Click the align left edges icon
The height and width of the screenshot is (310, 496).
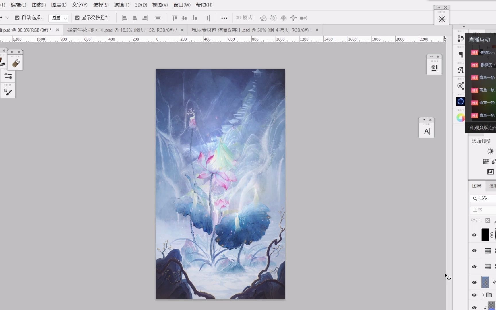125,18
